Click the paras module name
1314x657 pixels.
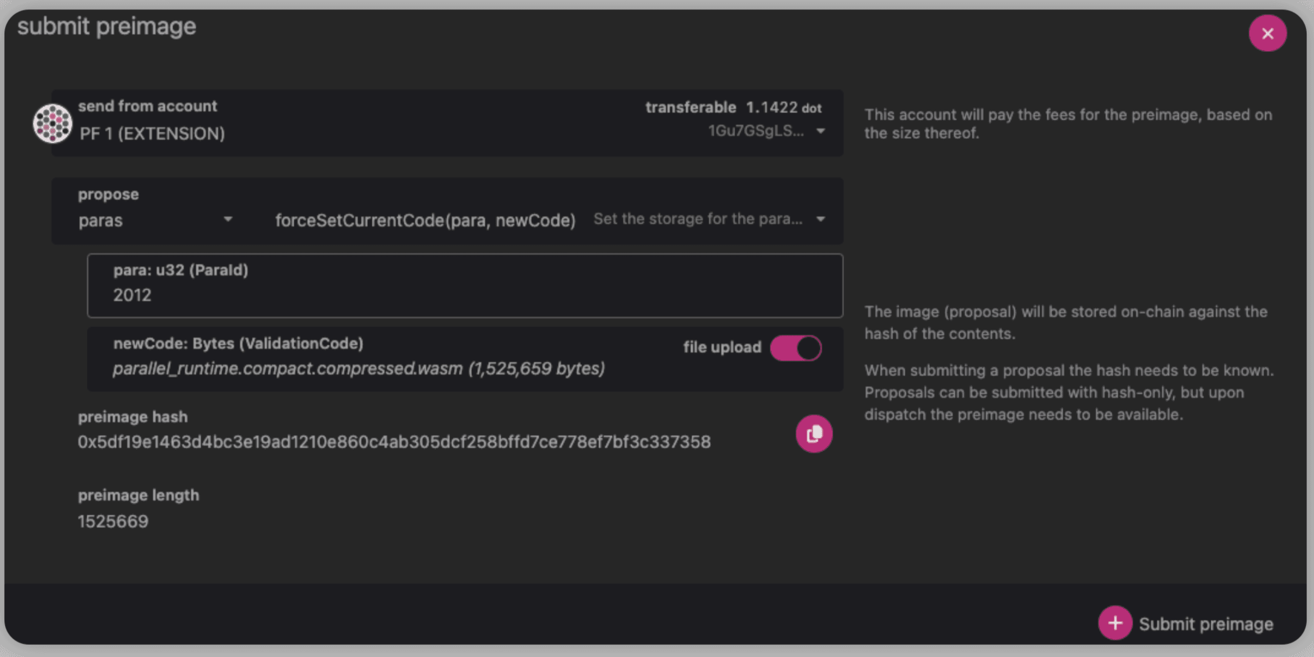click(100, 221)
